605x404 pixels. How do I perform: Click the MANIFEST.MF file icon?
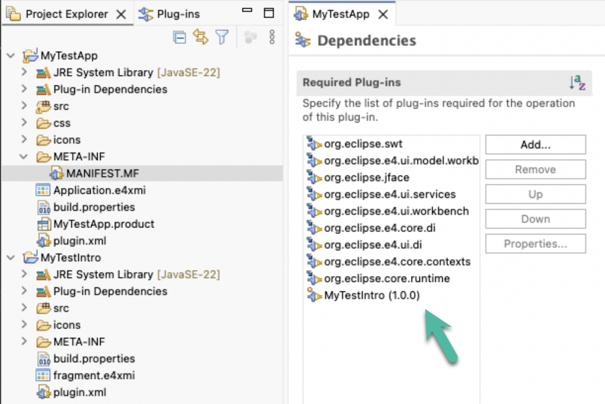coord(57,173)
